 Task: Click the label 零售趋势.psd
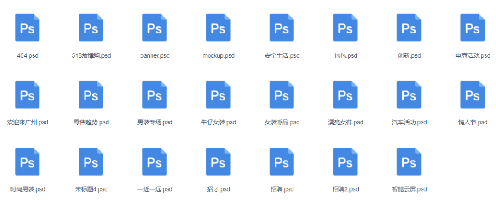[x=91, y=122]
